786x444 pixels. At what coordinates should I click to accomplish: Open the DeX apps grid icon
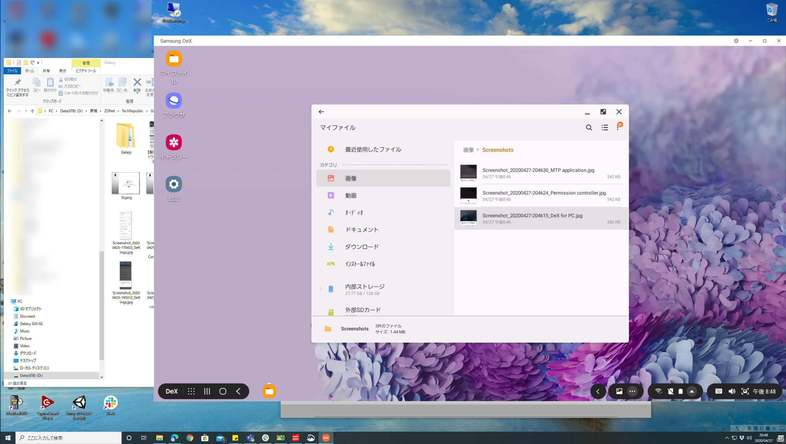click(x=191, y=391)
